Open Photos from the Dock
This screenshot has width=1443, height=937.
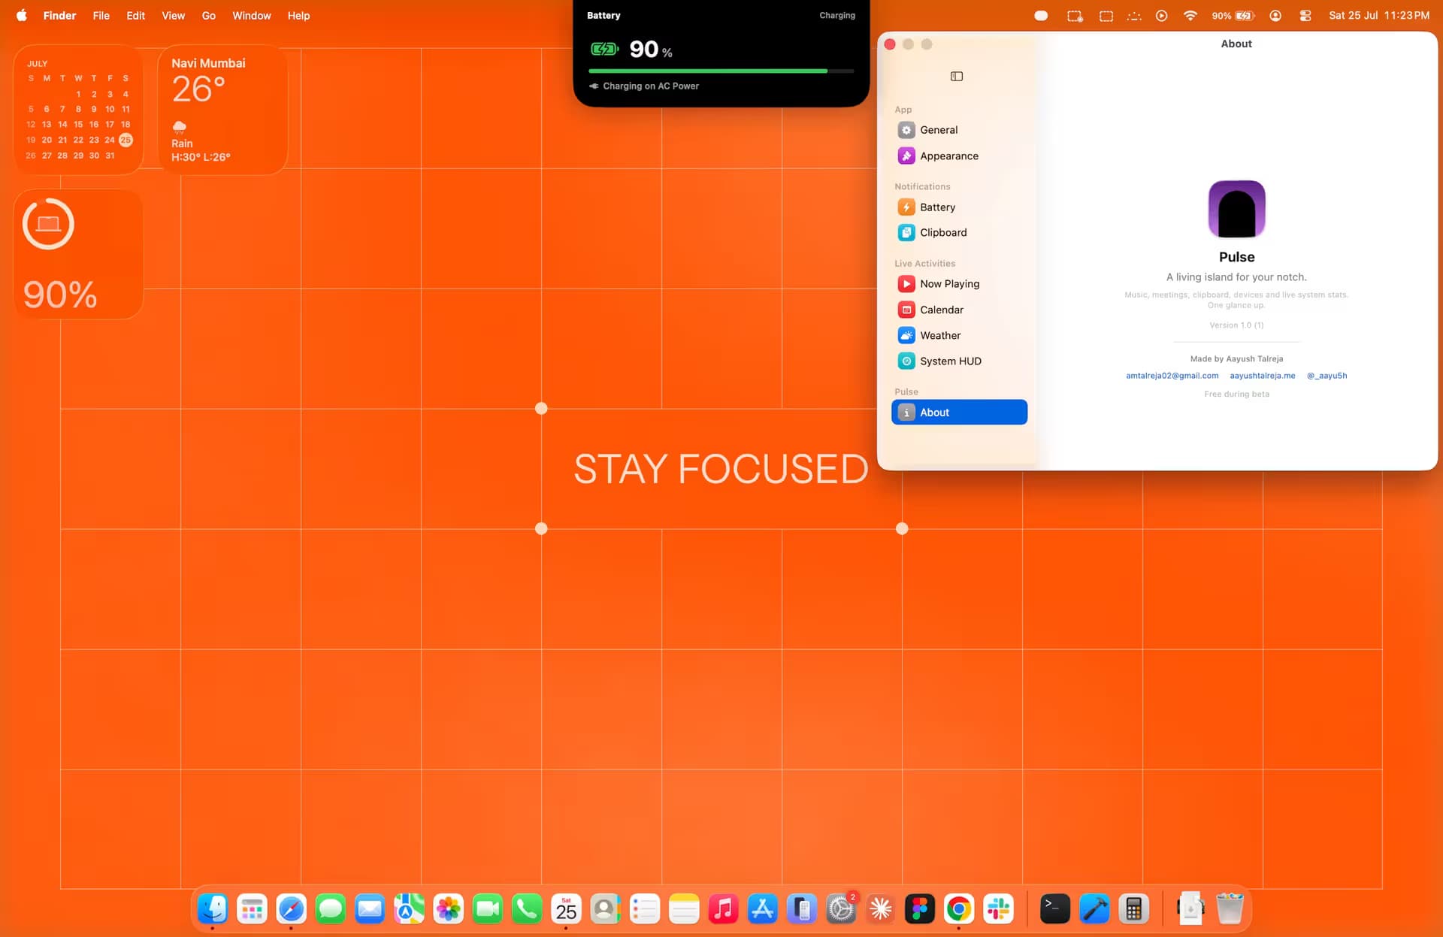(x=448, y=909)
